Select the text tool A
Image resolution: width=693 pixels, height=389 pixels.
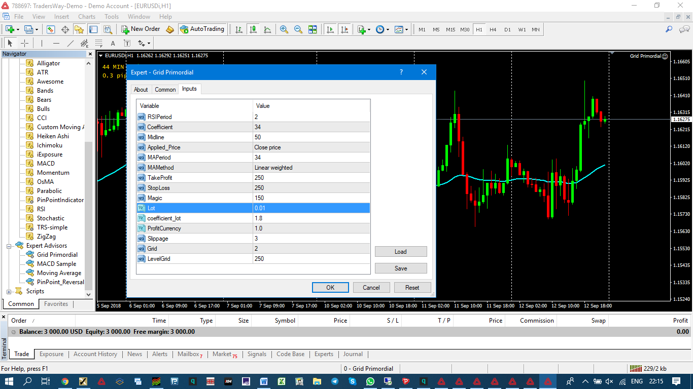113,43
